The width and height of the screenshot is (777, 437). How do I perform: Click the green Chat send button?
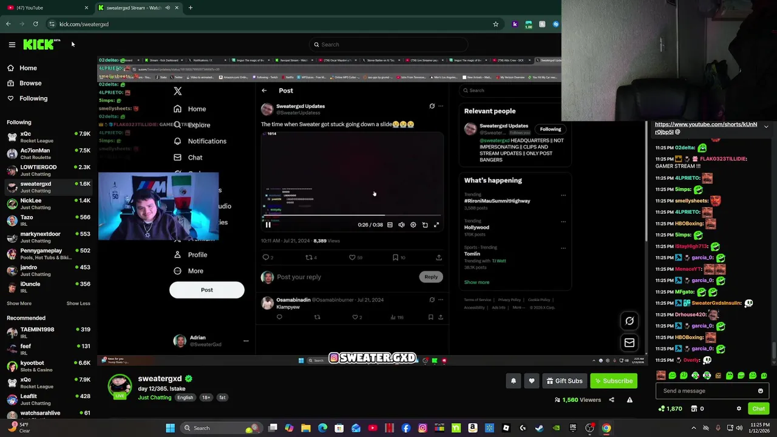[x=758, y=409]
